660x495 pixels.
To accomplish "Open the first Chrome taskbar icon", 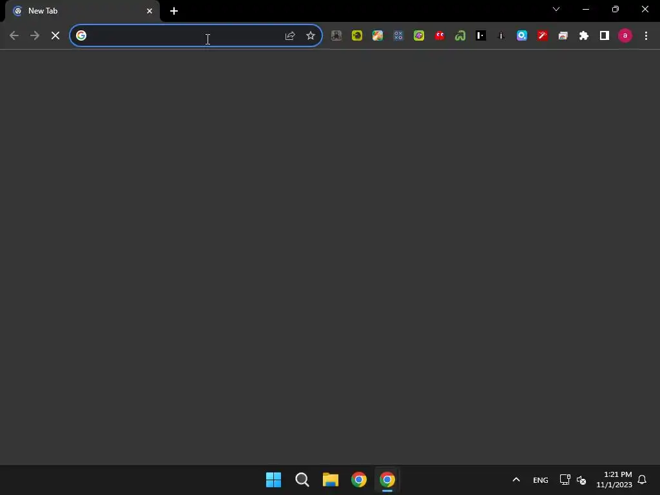I will [x=359, y=480].
